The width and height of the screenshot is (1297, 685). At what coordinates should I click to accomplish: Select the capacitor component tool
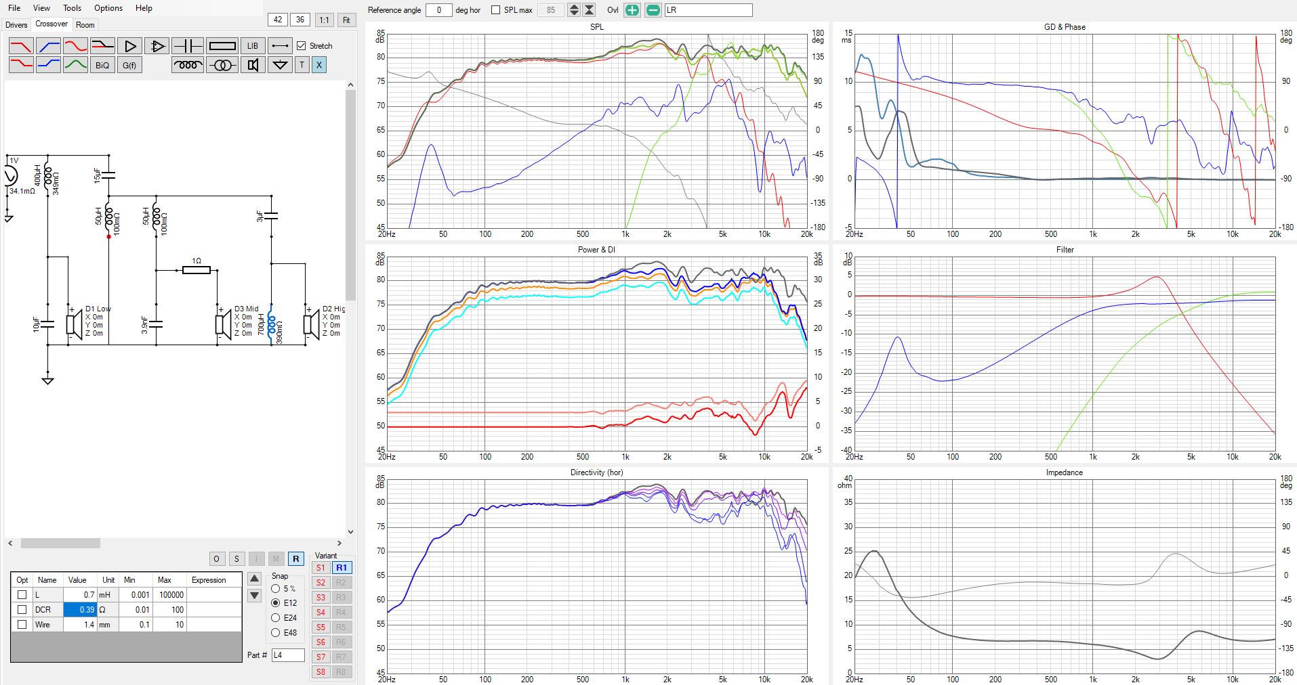click(x=188, y=46)
